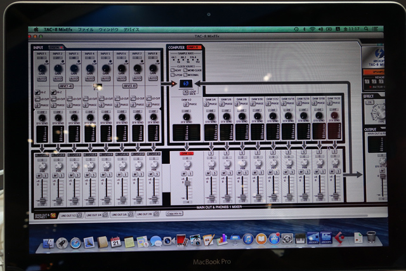Open Launchpad rocket icon in Dock
Viewport: 406px width, 271px height.
pyautogui.click(x=62, y=244)
